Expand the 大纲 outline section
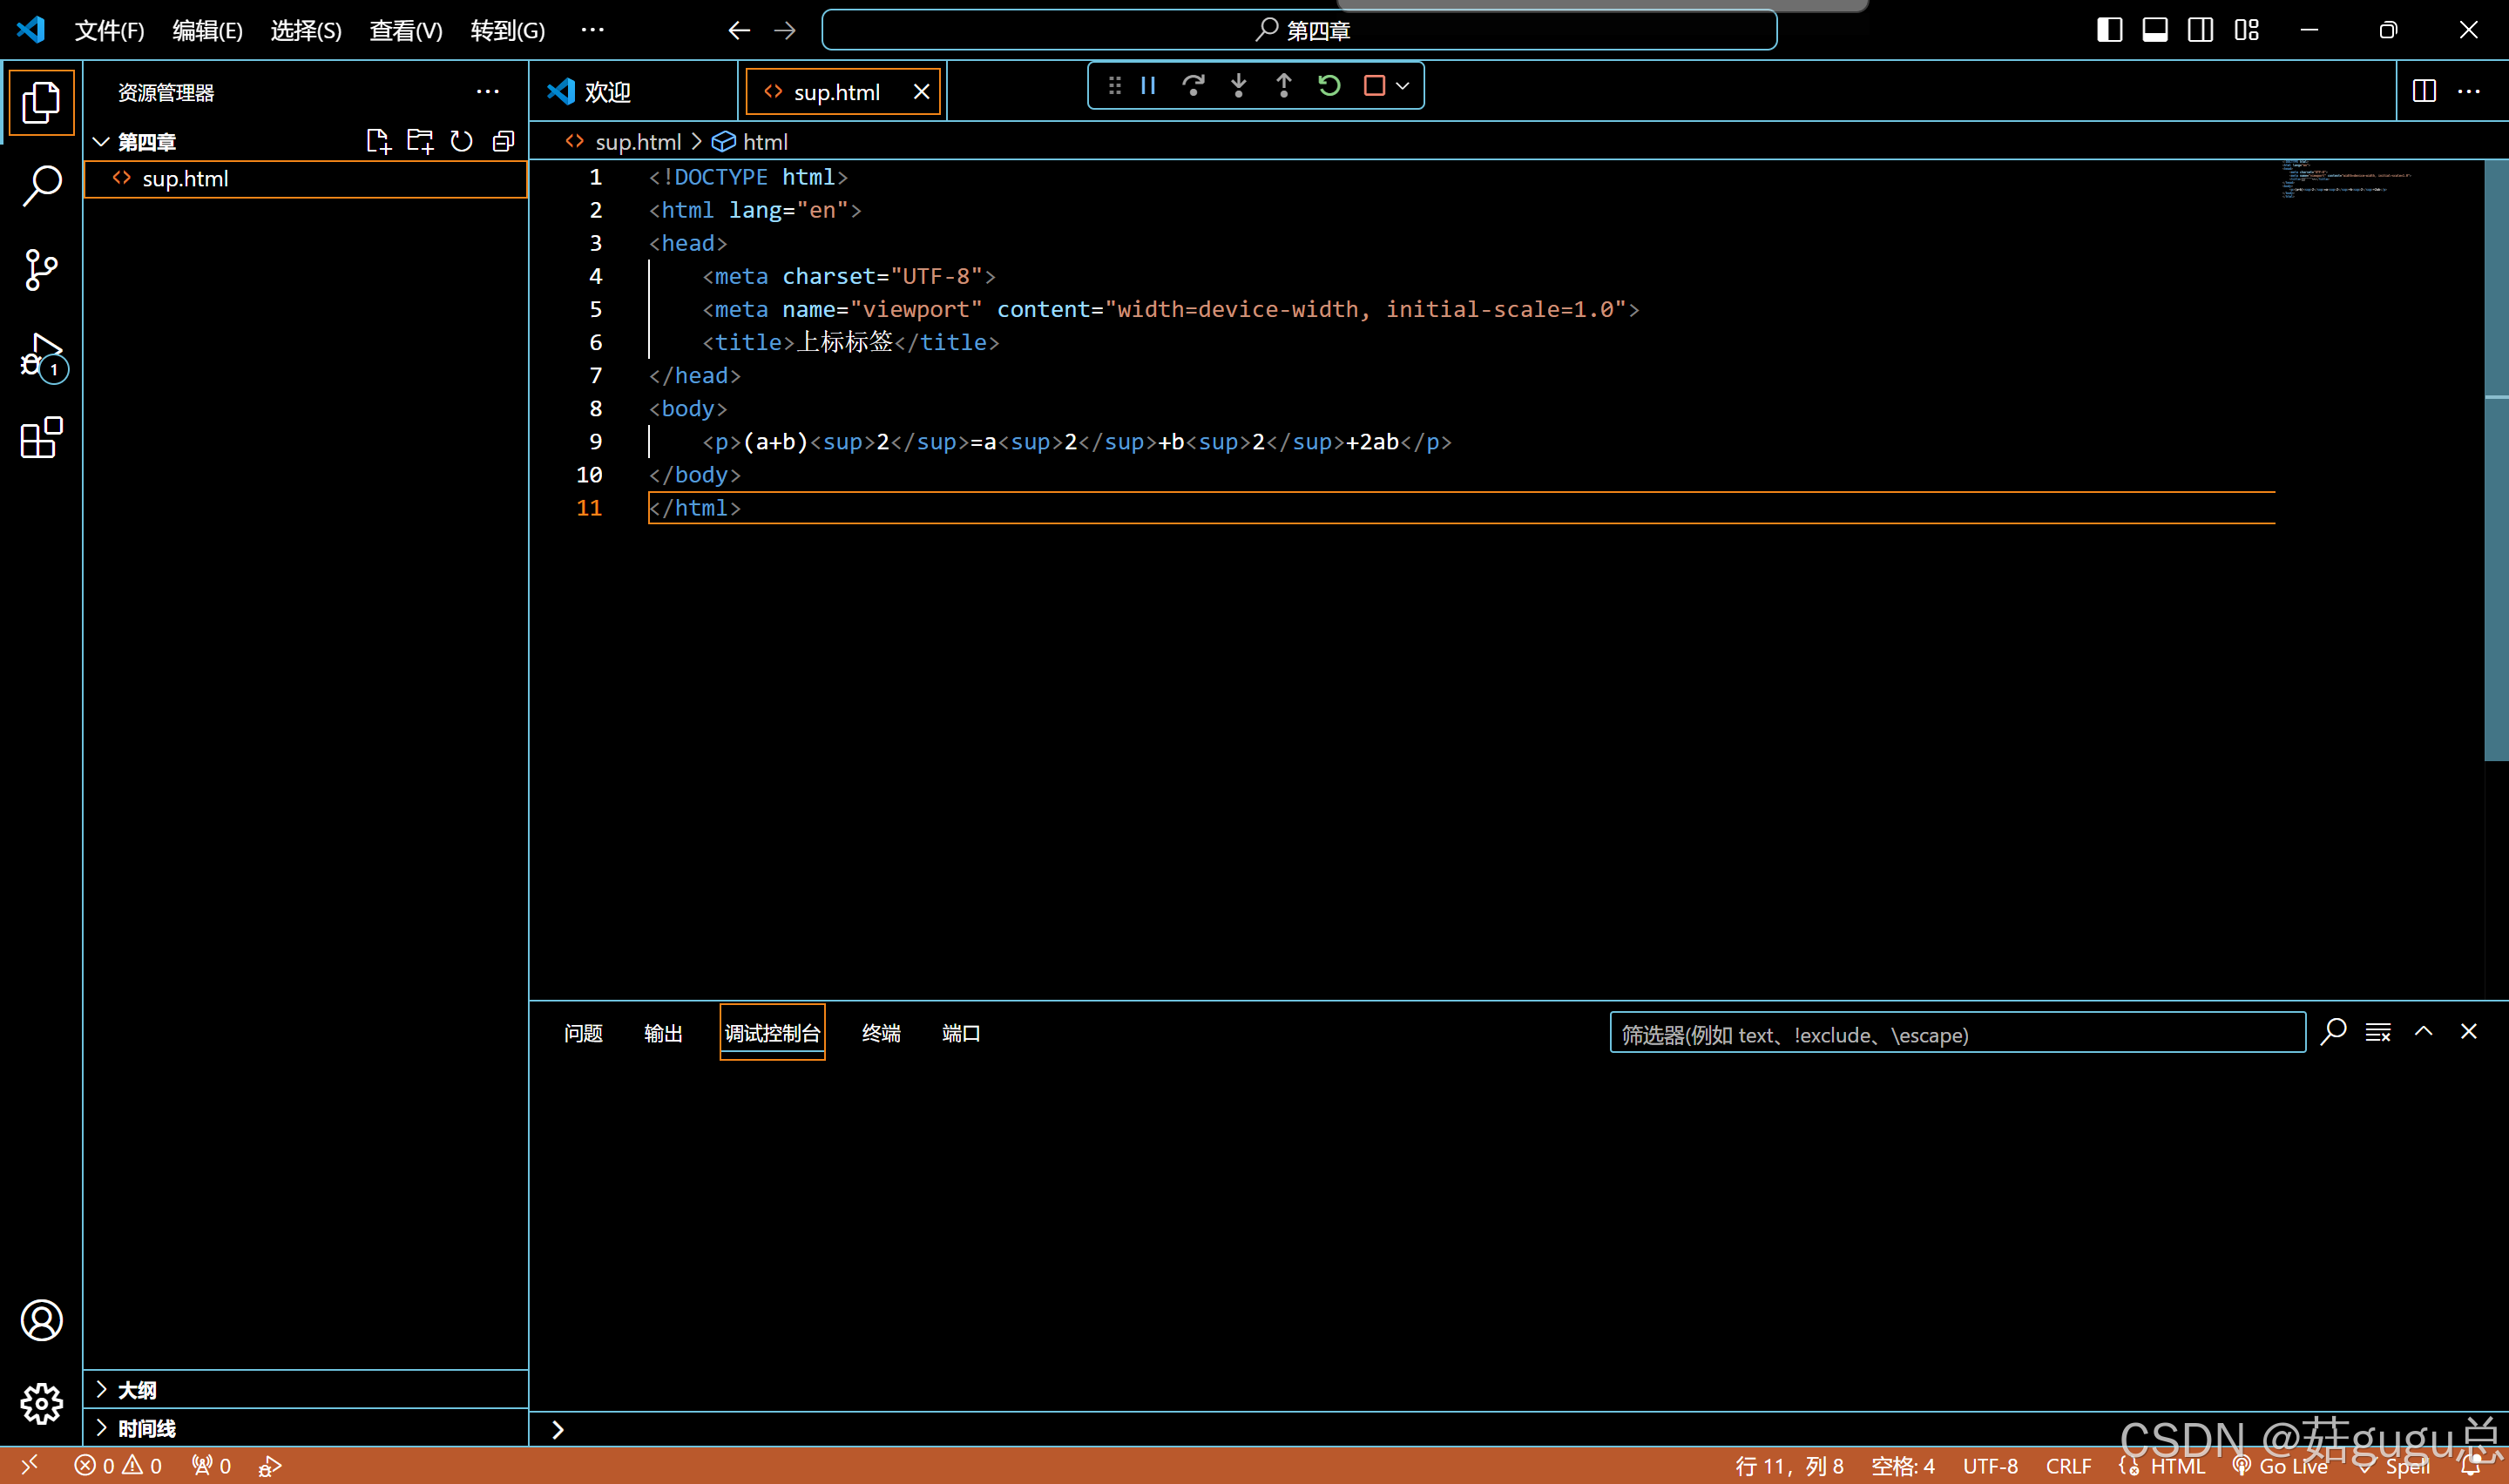 [137, 1390]
